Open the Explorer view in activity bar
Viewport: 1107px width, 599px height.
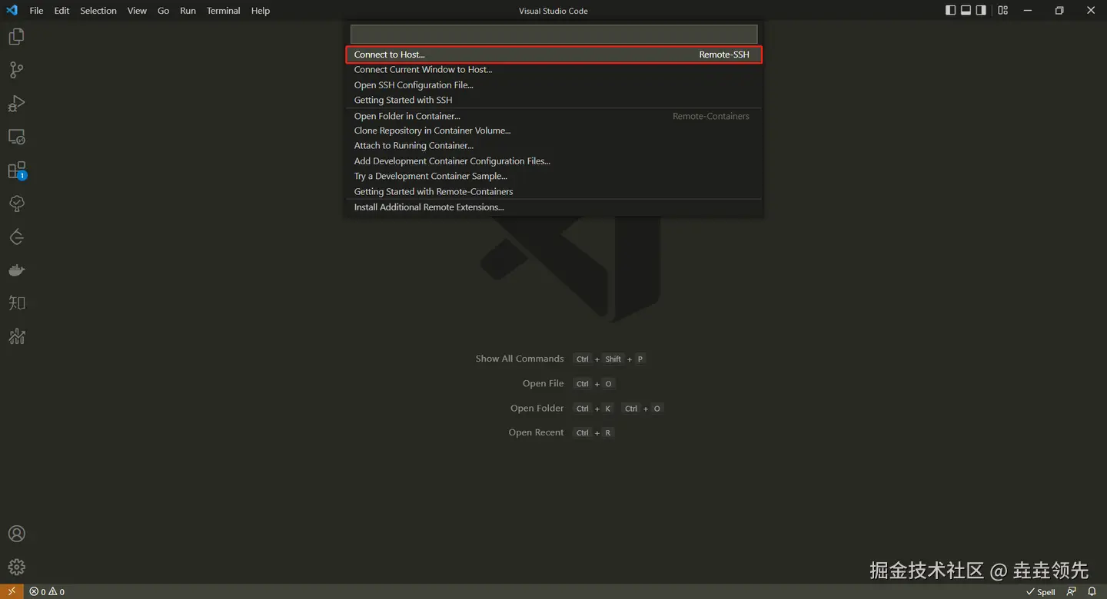pos(16,36)
